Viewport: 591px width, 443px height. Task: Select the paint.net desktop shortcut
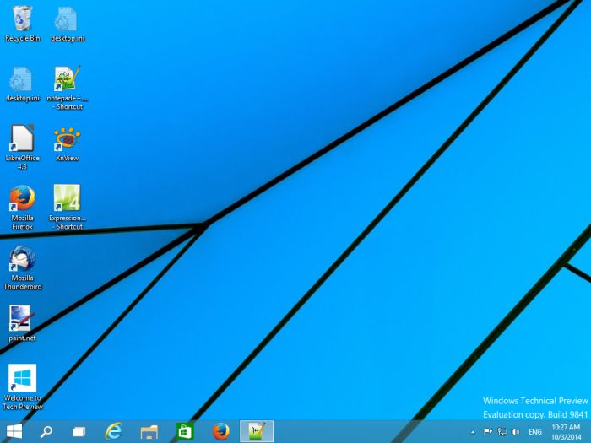tap(22, 318)
